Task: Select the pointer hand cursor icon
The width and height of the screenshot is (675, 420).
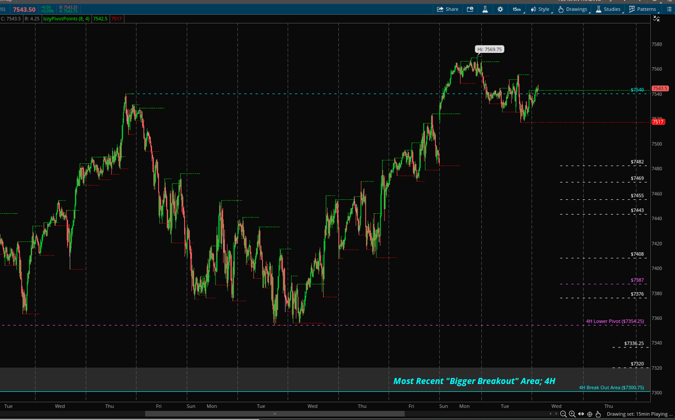Action: point(598,414)
